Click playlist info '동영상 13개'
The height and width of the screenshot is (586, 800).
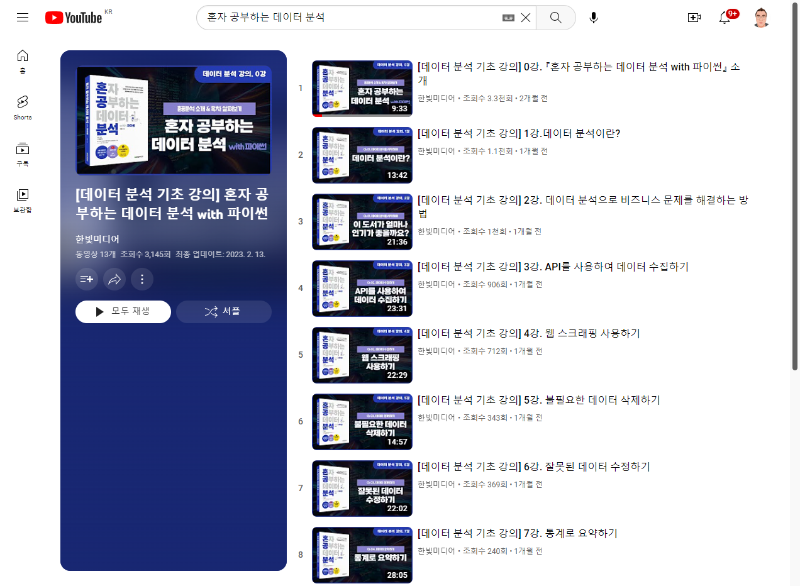pyautogui.click(x=96, y=255)
